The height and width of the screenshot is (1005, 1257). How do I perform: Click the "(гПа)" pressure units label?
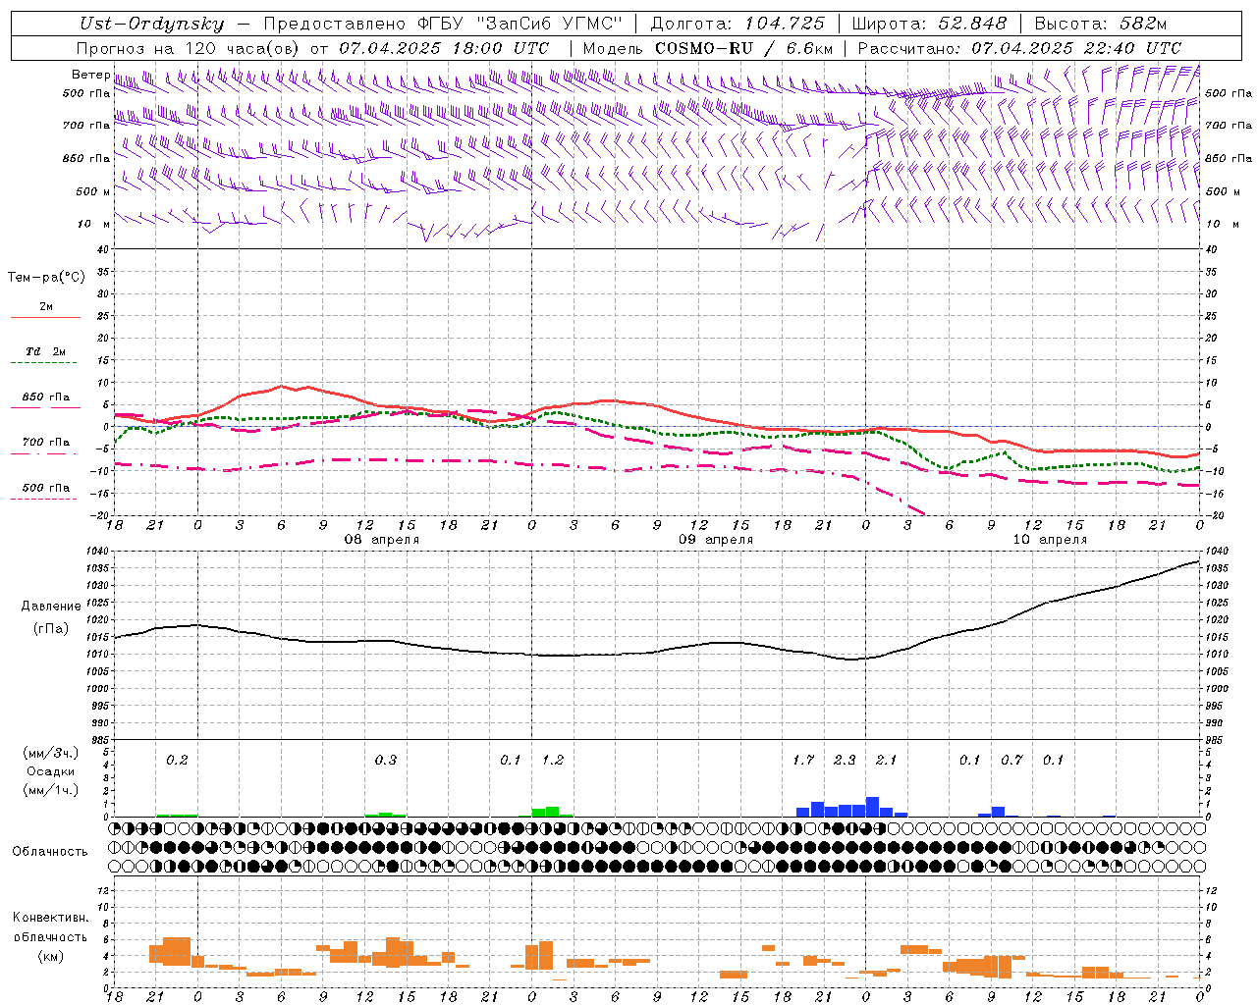tap(50, 628)
